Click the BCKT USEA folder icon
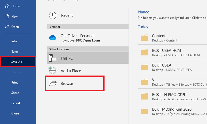Image resolution: width=207 pixels, height=124 pixels. pos(144,67)
